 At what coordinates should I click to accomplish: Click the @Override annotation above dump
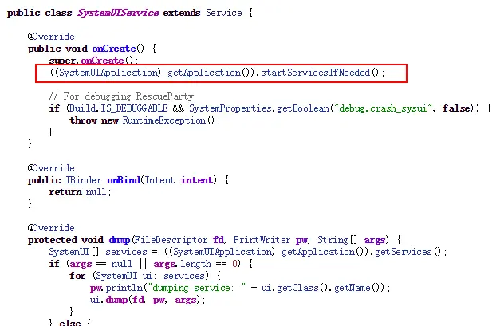click(51, 228)
